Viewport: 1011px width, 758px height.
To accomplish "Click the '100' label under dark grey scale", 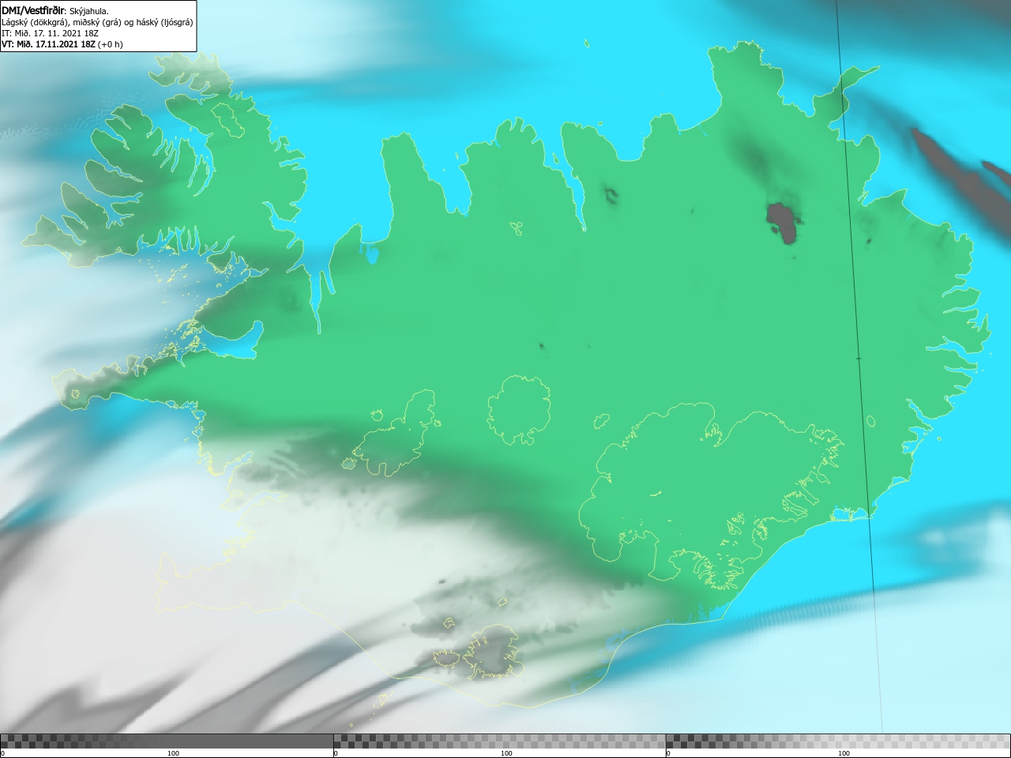I will coord(173,753).
